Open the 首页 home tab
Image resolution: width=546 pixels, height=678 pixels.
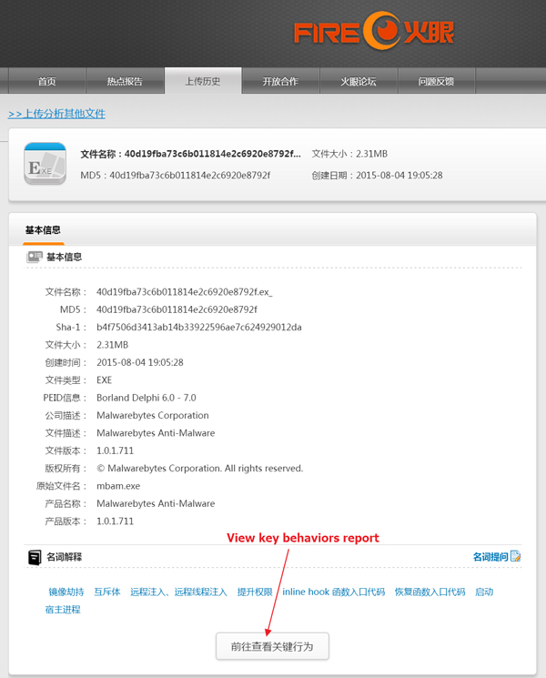(x=46, y=81)
